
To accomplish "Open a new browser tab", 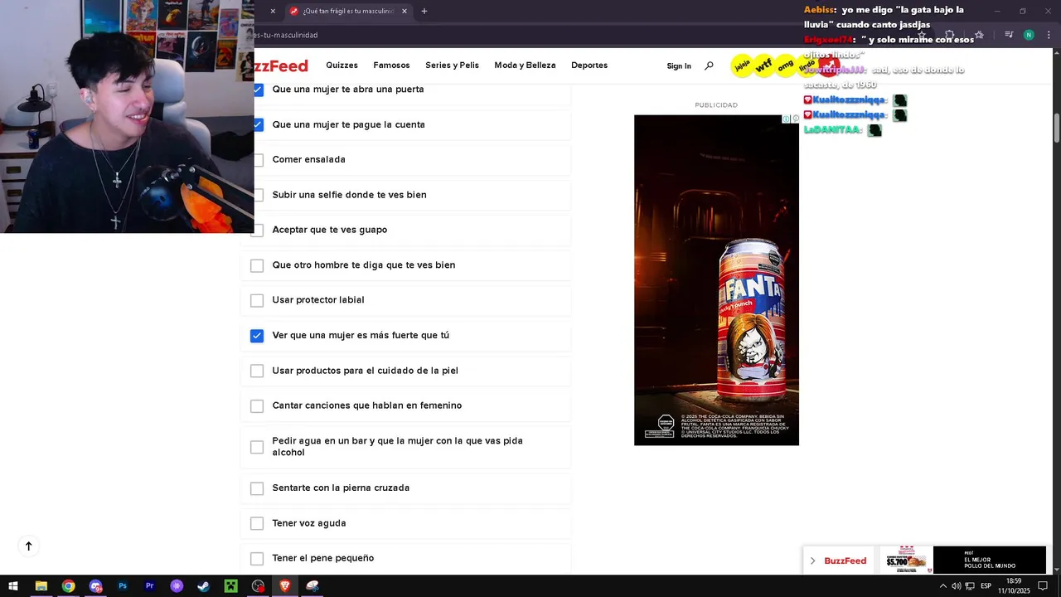I will coord(424,12).
